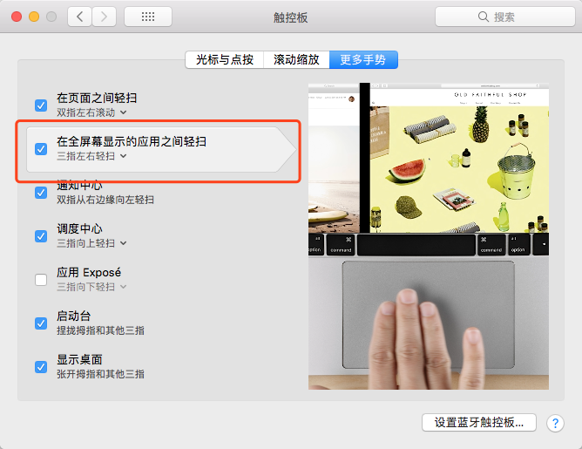
Task: Enable the 应用 Exposé checkbox
Action: [x=41, y=280]
